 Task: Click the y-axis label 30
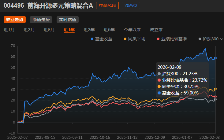[13, 90]
